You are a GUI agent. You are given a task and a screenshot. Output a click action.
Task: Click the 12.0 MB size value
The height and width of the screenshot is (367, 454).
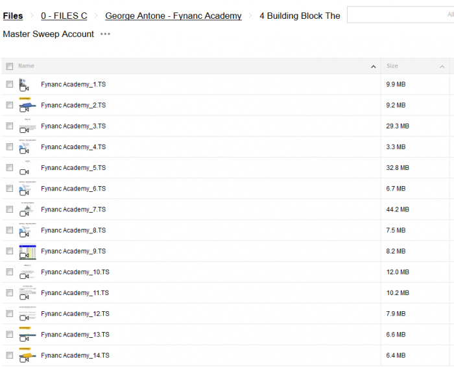pos(398,272)
